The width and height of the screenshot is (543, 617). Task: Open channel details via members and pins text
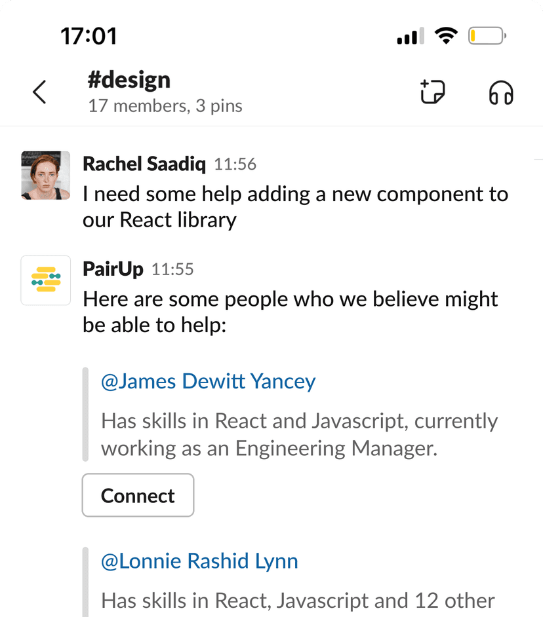tap(165, 105)
